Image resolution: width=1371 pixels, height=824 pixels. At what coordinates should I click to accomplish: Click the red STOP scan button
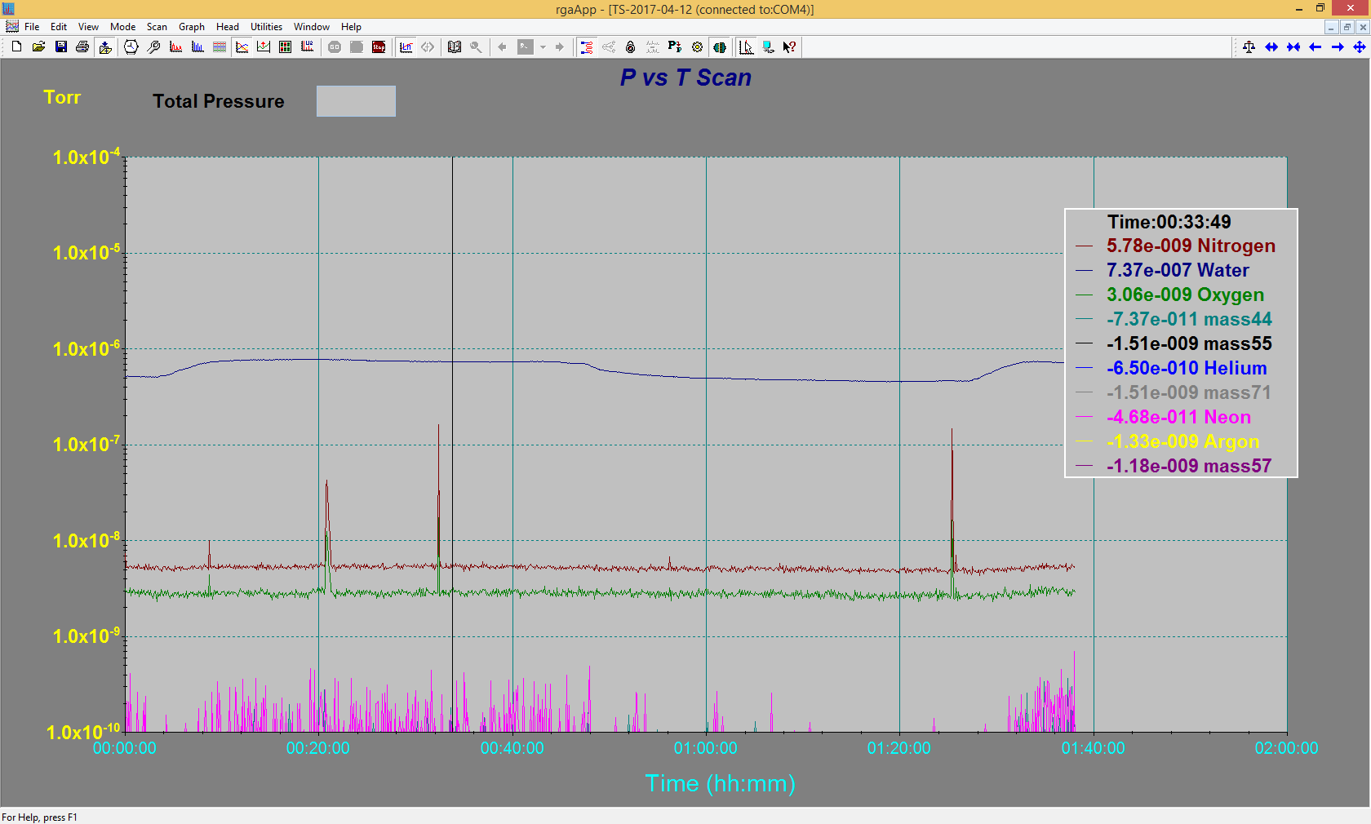pos(379,47)
